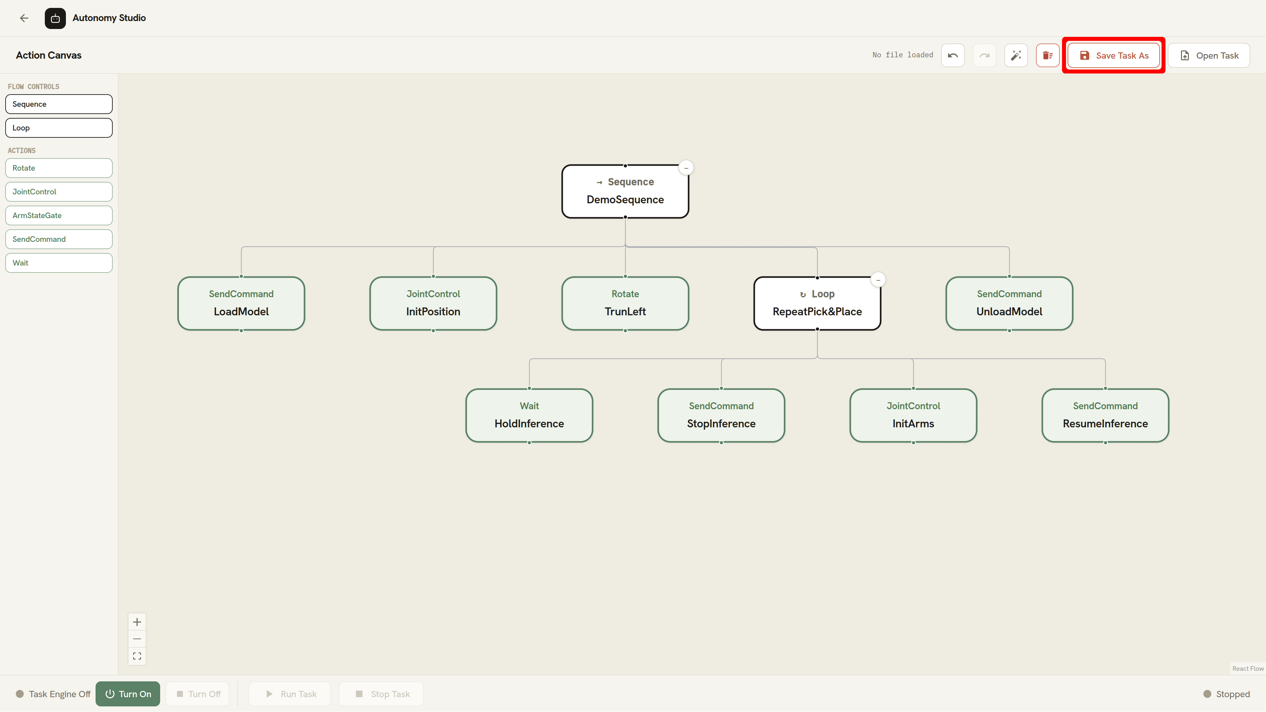
Task: Click the Stop Task button
Action: click(381, 694)
